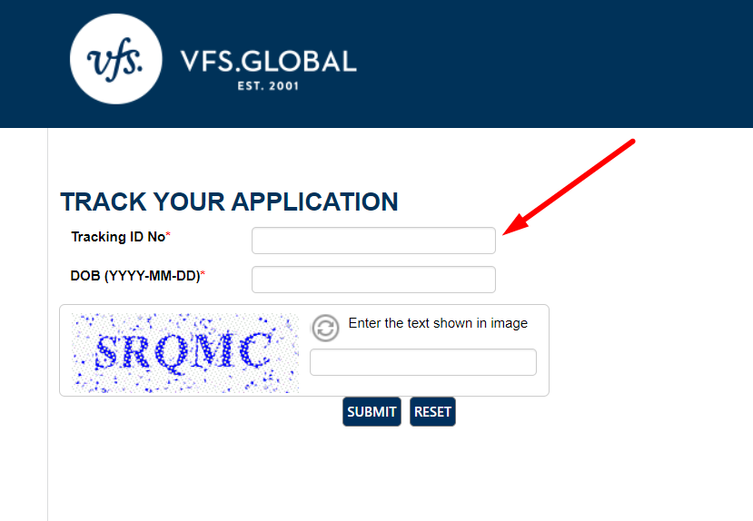This screenshot has height=521, width=753.
Task: Focus the captcha text input box
Action: click(x=423, y=362)
